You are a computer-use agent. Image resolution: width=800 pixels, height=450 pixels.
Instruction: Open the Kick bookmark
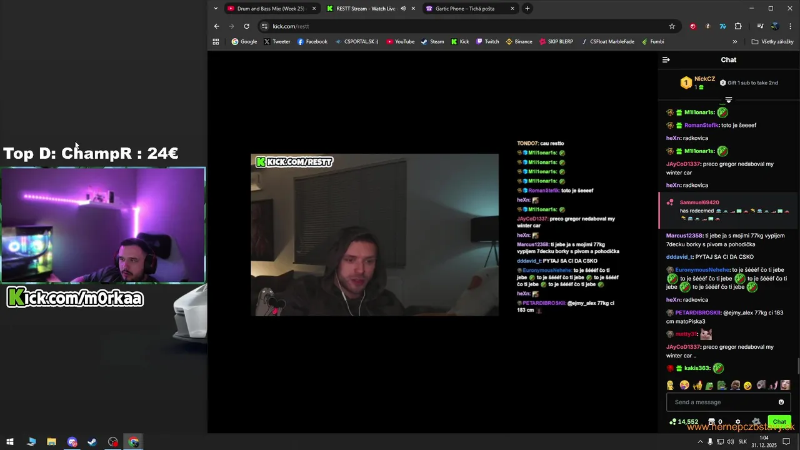460,42
